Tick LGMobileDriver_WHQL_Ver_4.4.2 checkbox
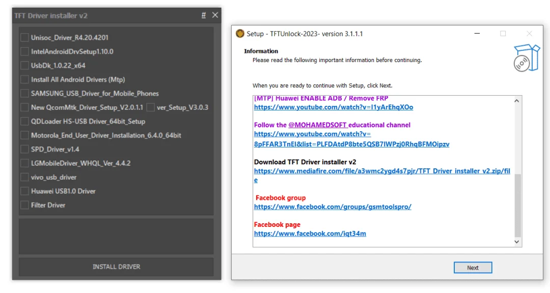Image resolution: width=550 pixels, height=293 pixels. 24,163
